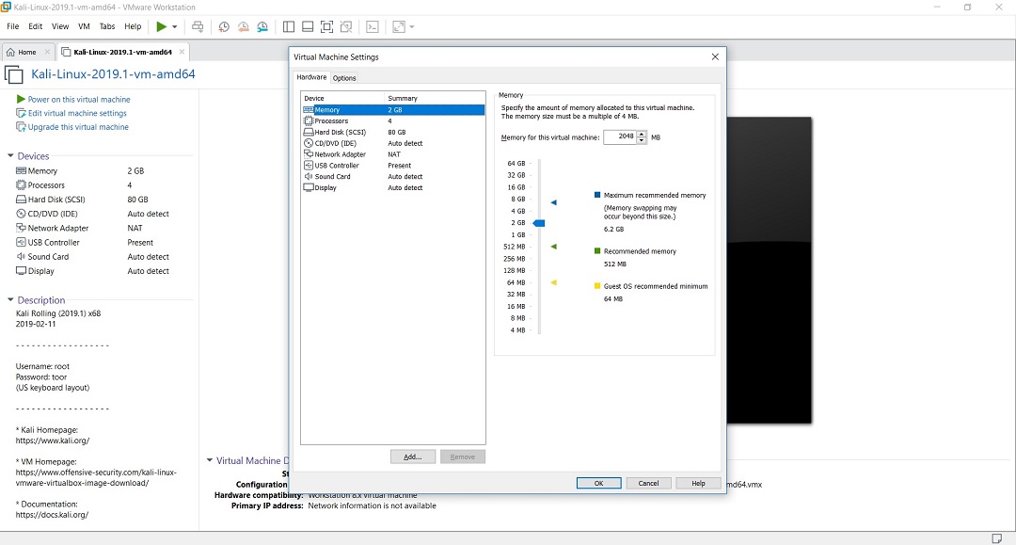
Task: Click the Add... button
Action: tap(413, 457)
